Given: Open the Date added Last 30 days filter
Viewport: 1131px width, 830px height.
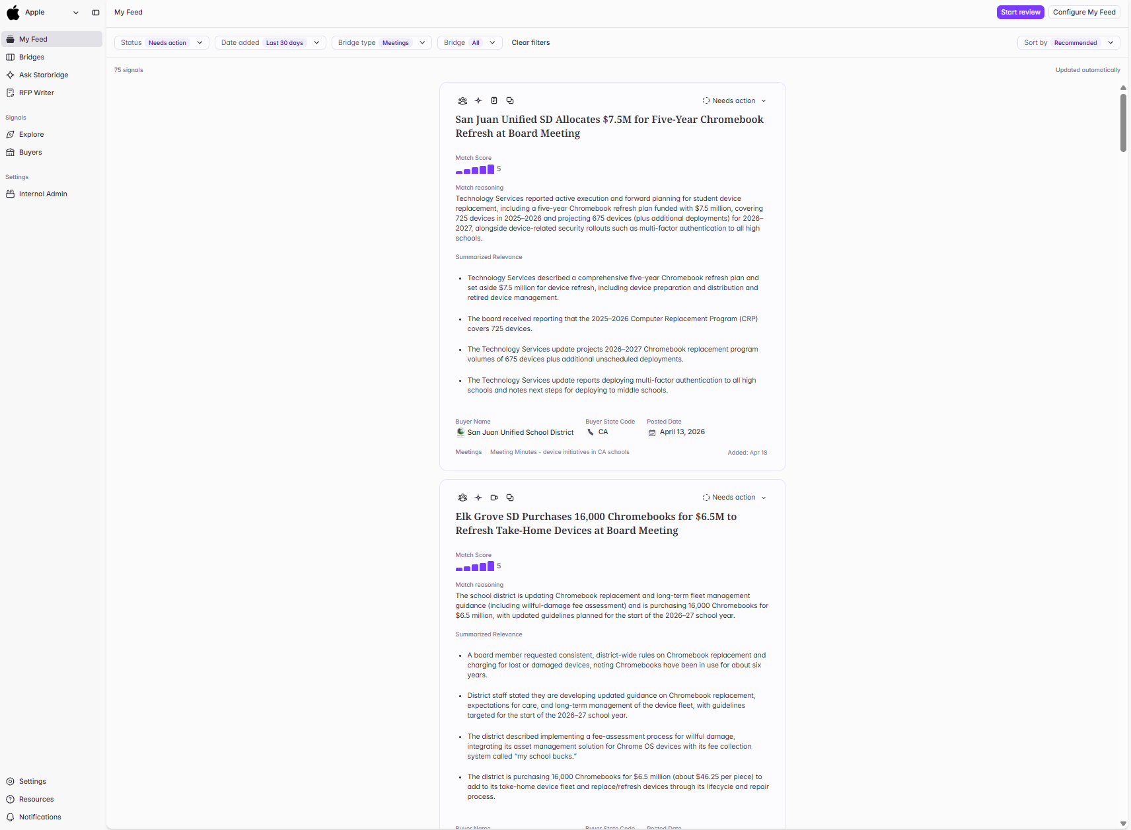Looking at the screenshot, I should point(270,43).
